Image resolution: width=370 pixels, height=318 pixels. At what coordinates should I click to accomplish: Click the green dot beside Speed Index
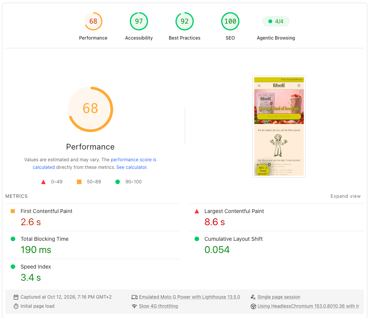click(13, 267)
